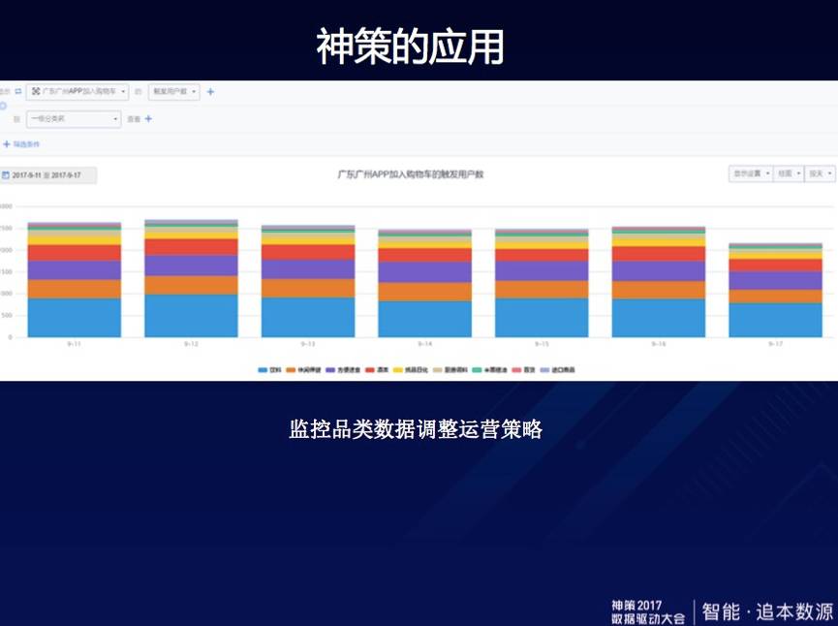Click the purple segment of the 9-13 bar
Image resolution: width=838 pixels, height=626 pixels.
click(x=308, y=269)
